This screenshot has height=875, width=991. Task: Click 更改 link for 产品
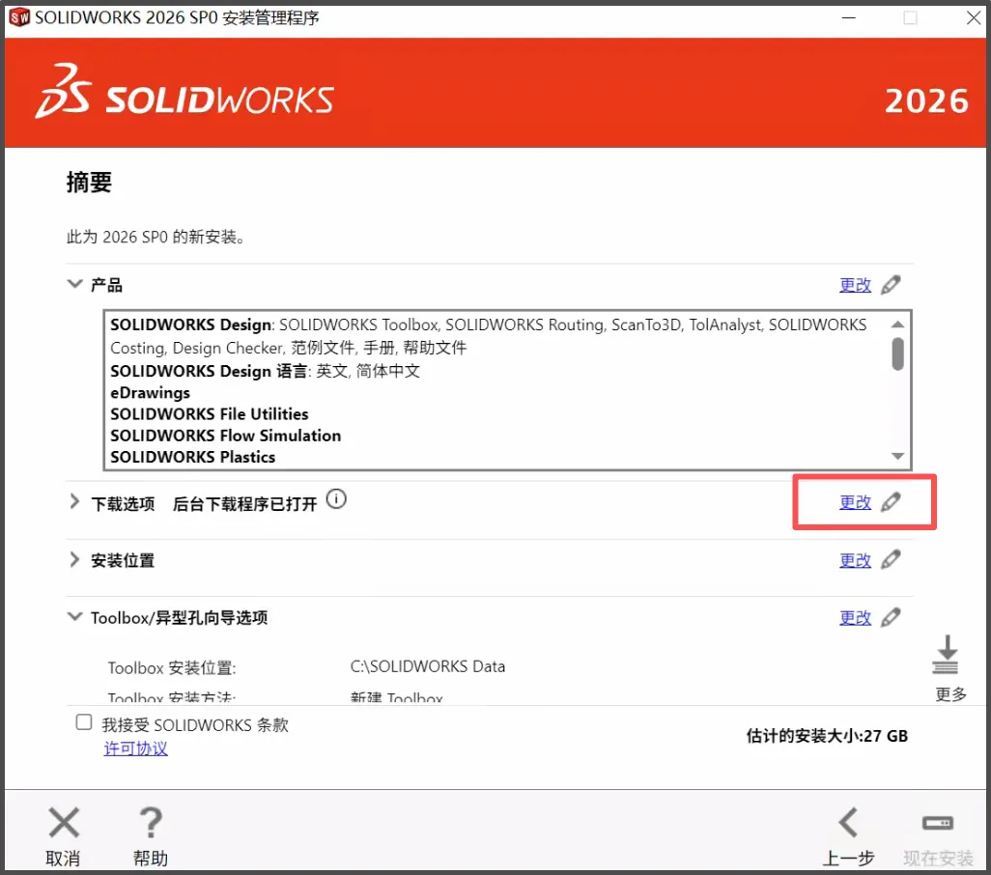coord(855,285)
